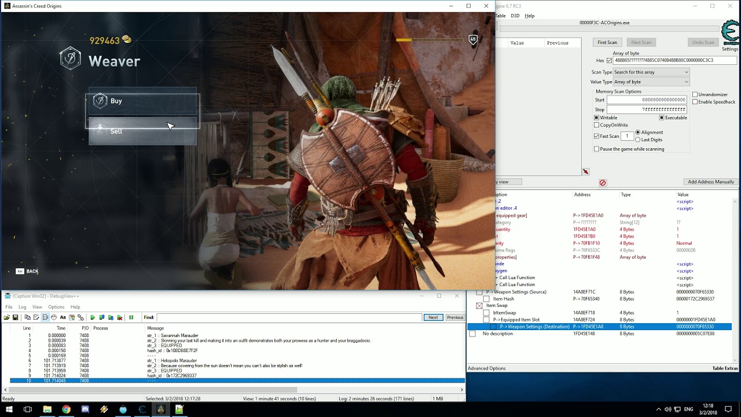Click the gold coin currency icon
Viewport: 741px width, 417px height.
click(x=126, y=40)
